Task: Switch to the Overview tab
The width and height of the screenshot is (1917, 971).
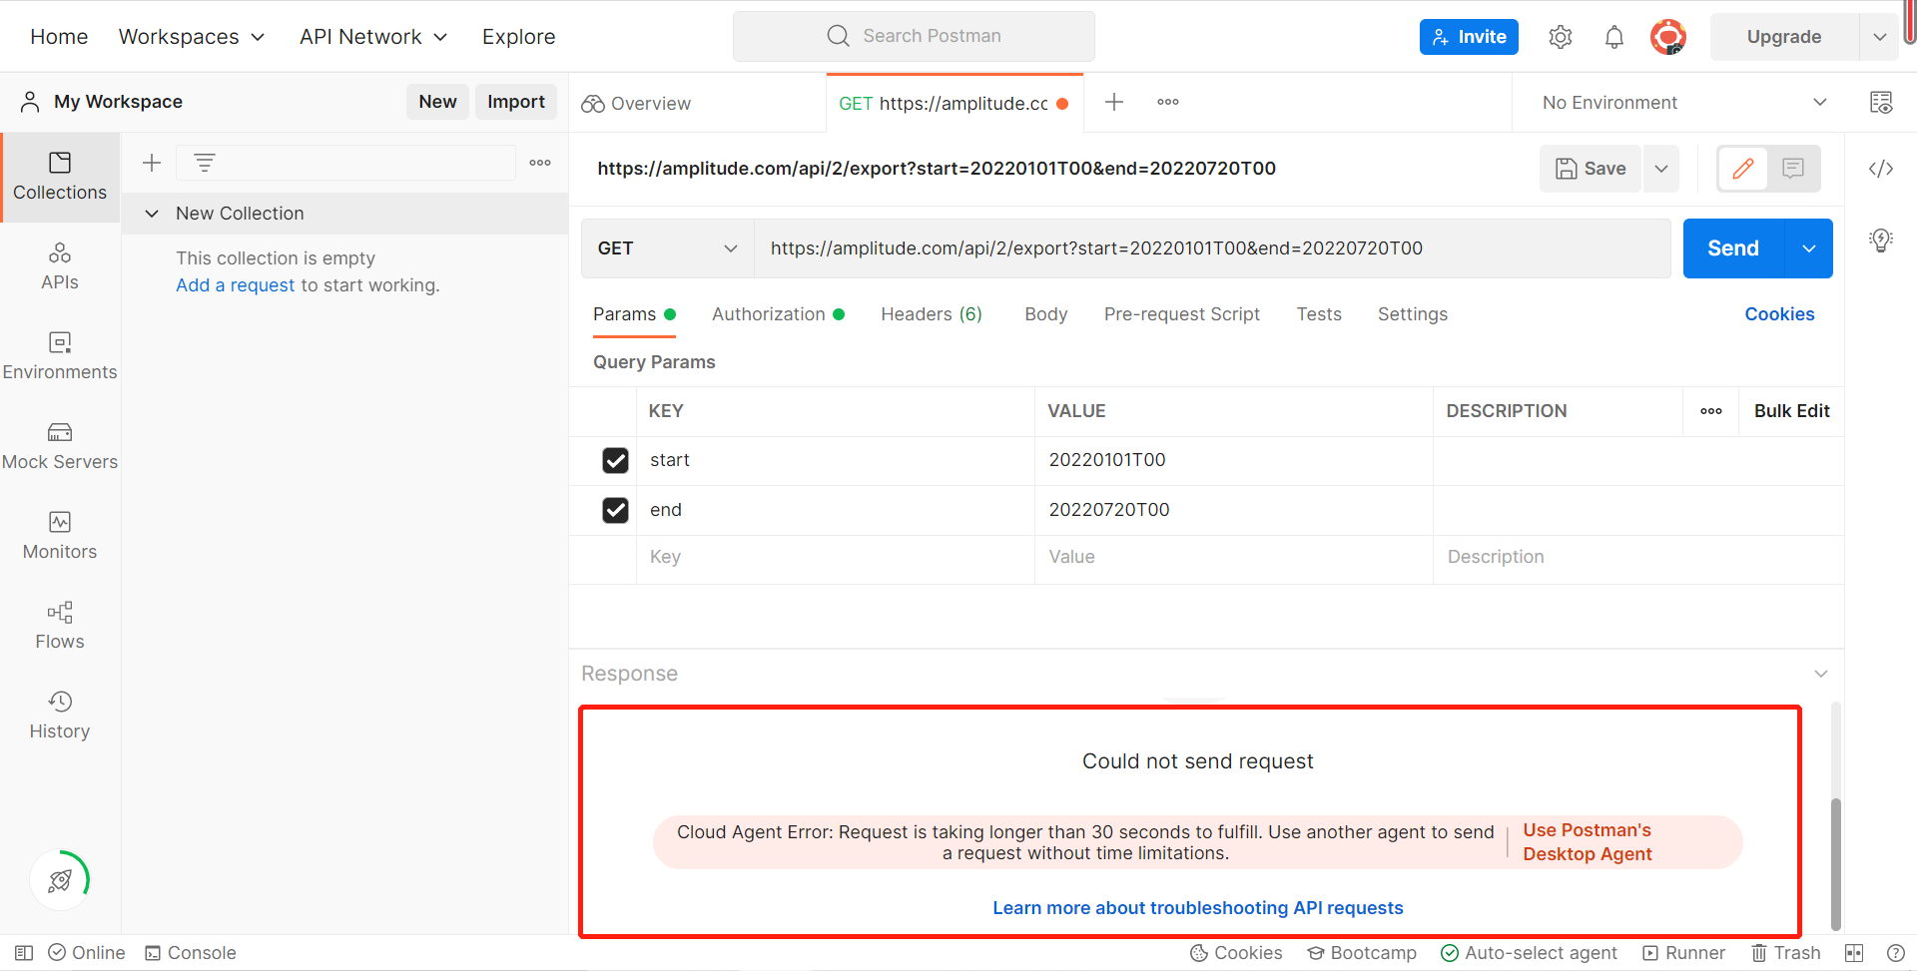Action: [636, 104]
